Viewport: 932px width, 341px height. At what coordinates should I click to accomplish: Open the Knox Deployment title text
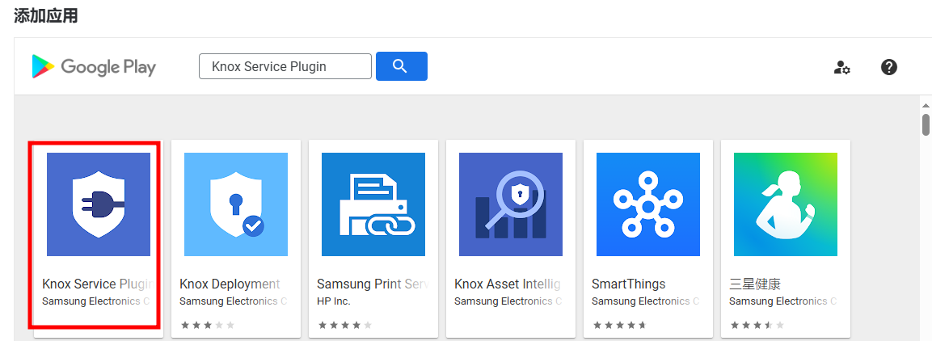point(230,284)
